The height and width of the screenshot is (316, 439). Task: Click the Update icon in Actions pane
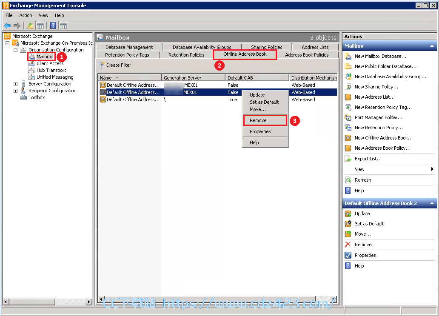tap(348, 214)
